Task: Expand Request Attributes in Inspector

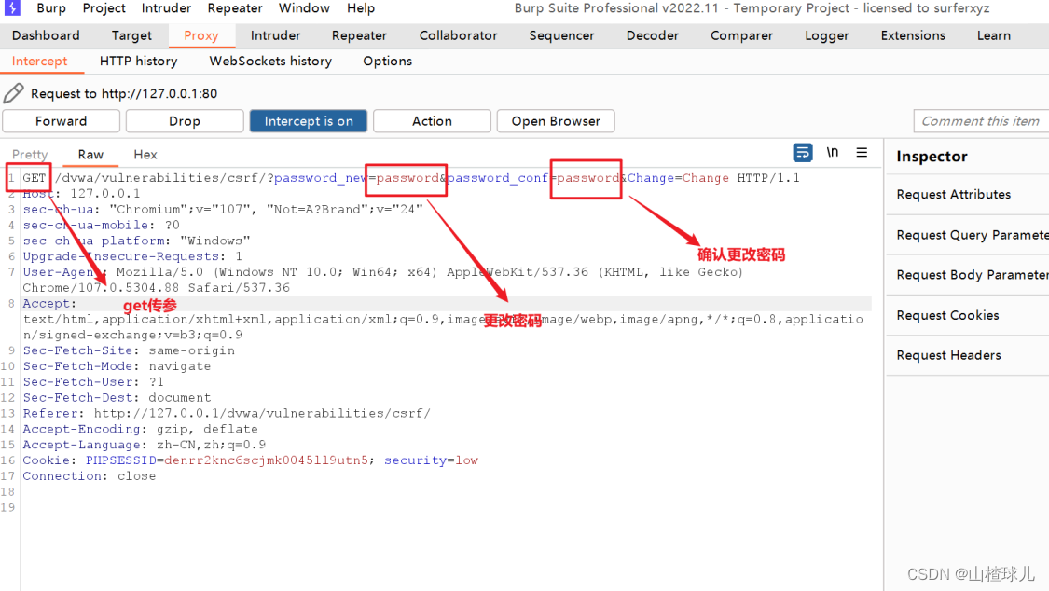Action: point(967,195)
